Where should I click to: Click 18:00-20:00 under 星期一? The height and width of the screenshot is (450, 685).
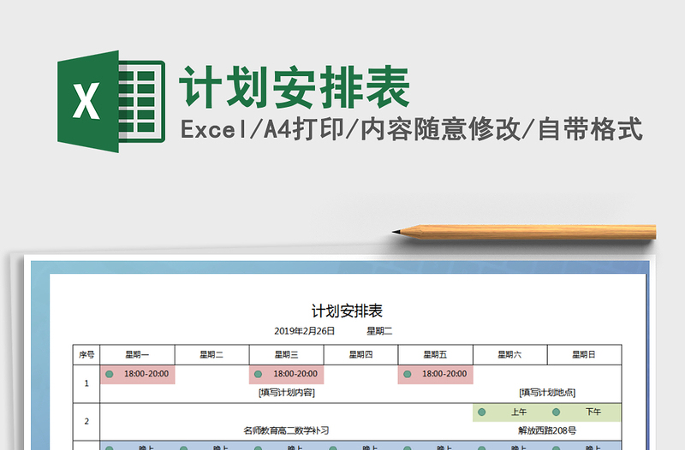146,374
